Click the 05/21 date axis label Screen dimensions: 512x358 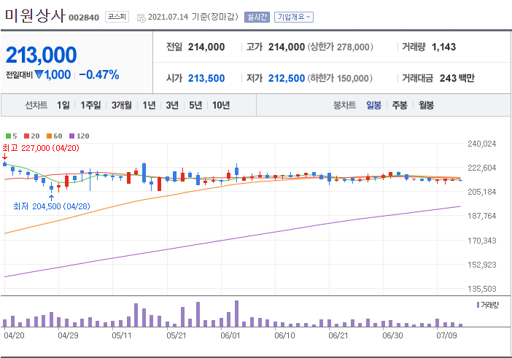click(x=177, y=335)
